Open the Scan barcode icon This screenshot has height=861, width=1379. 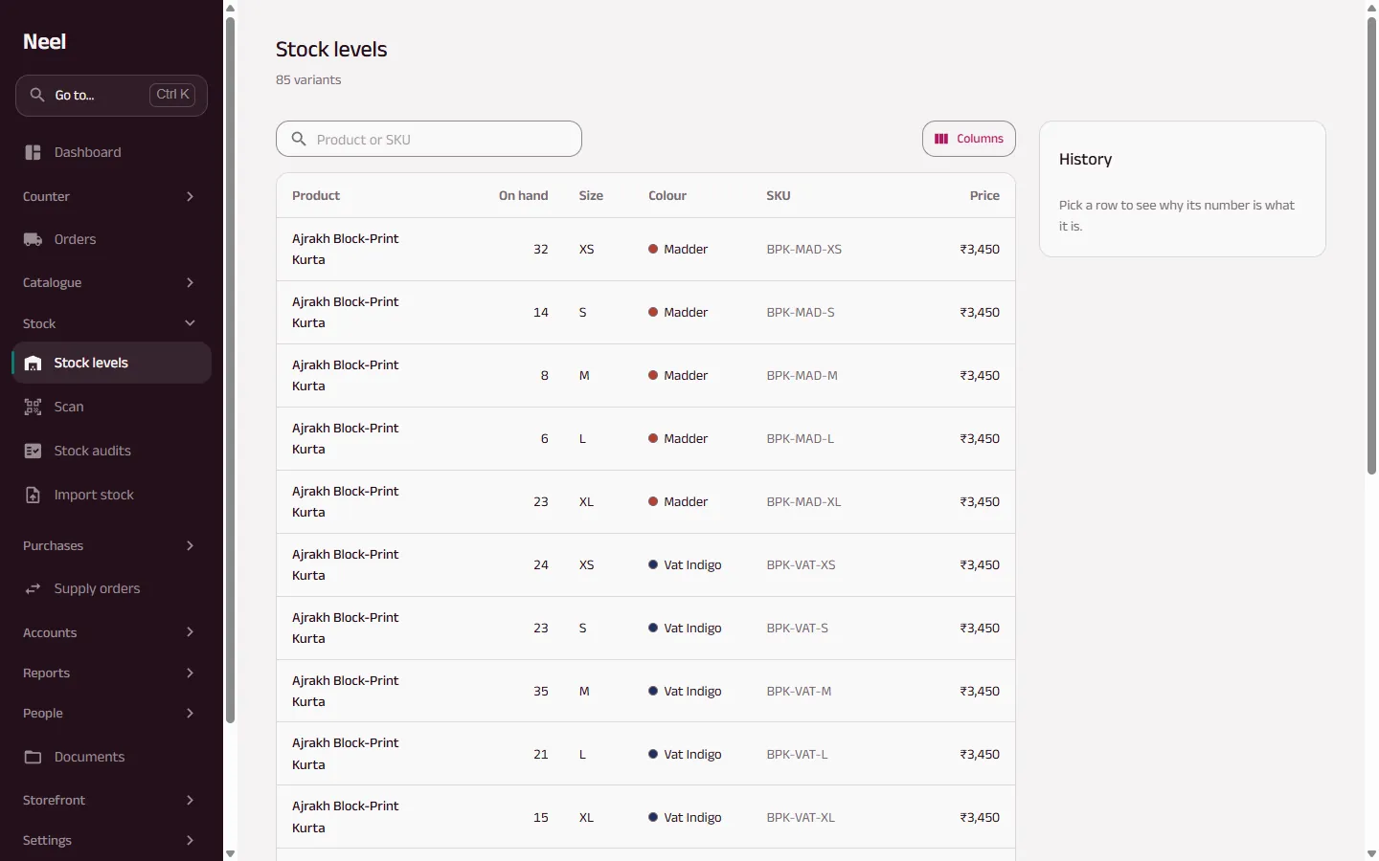pyautogui.click(x=33, y=407)
